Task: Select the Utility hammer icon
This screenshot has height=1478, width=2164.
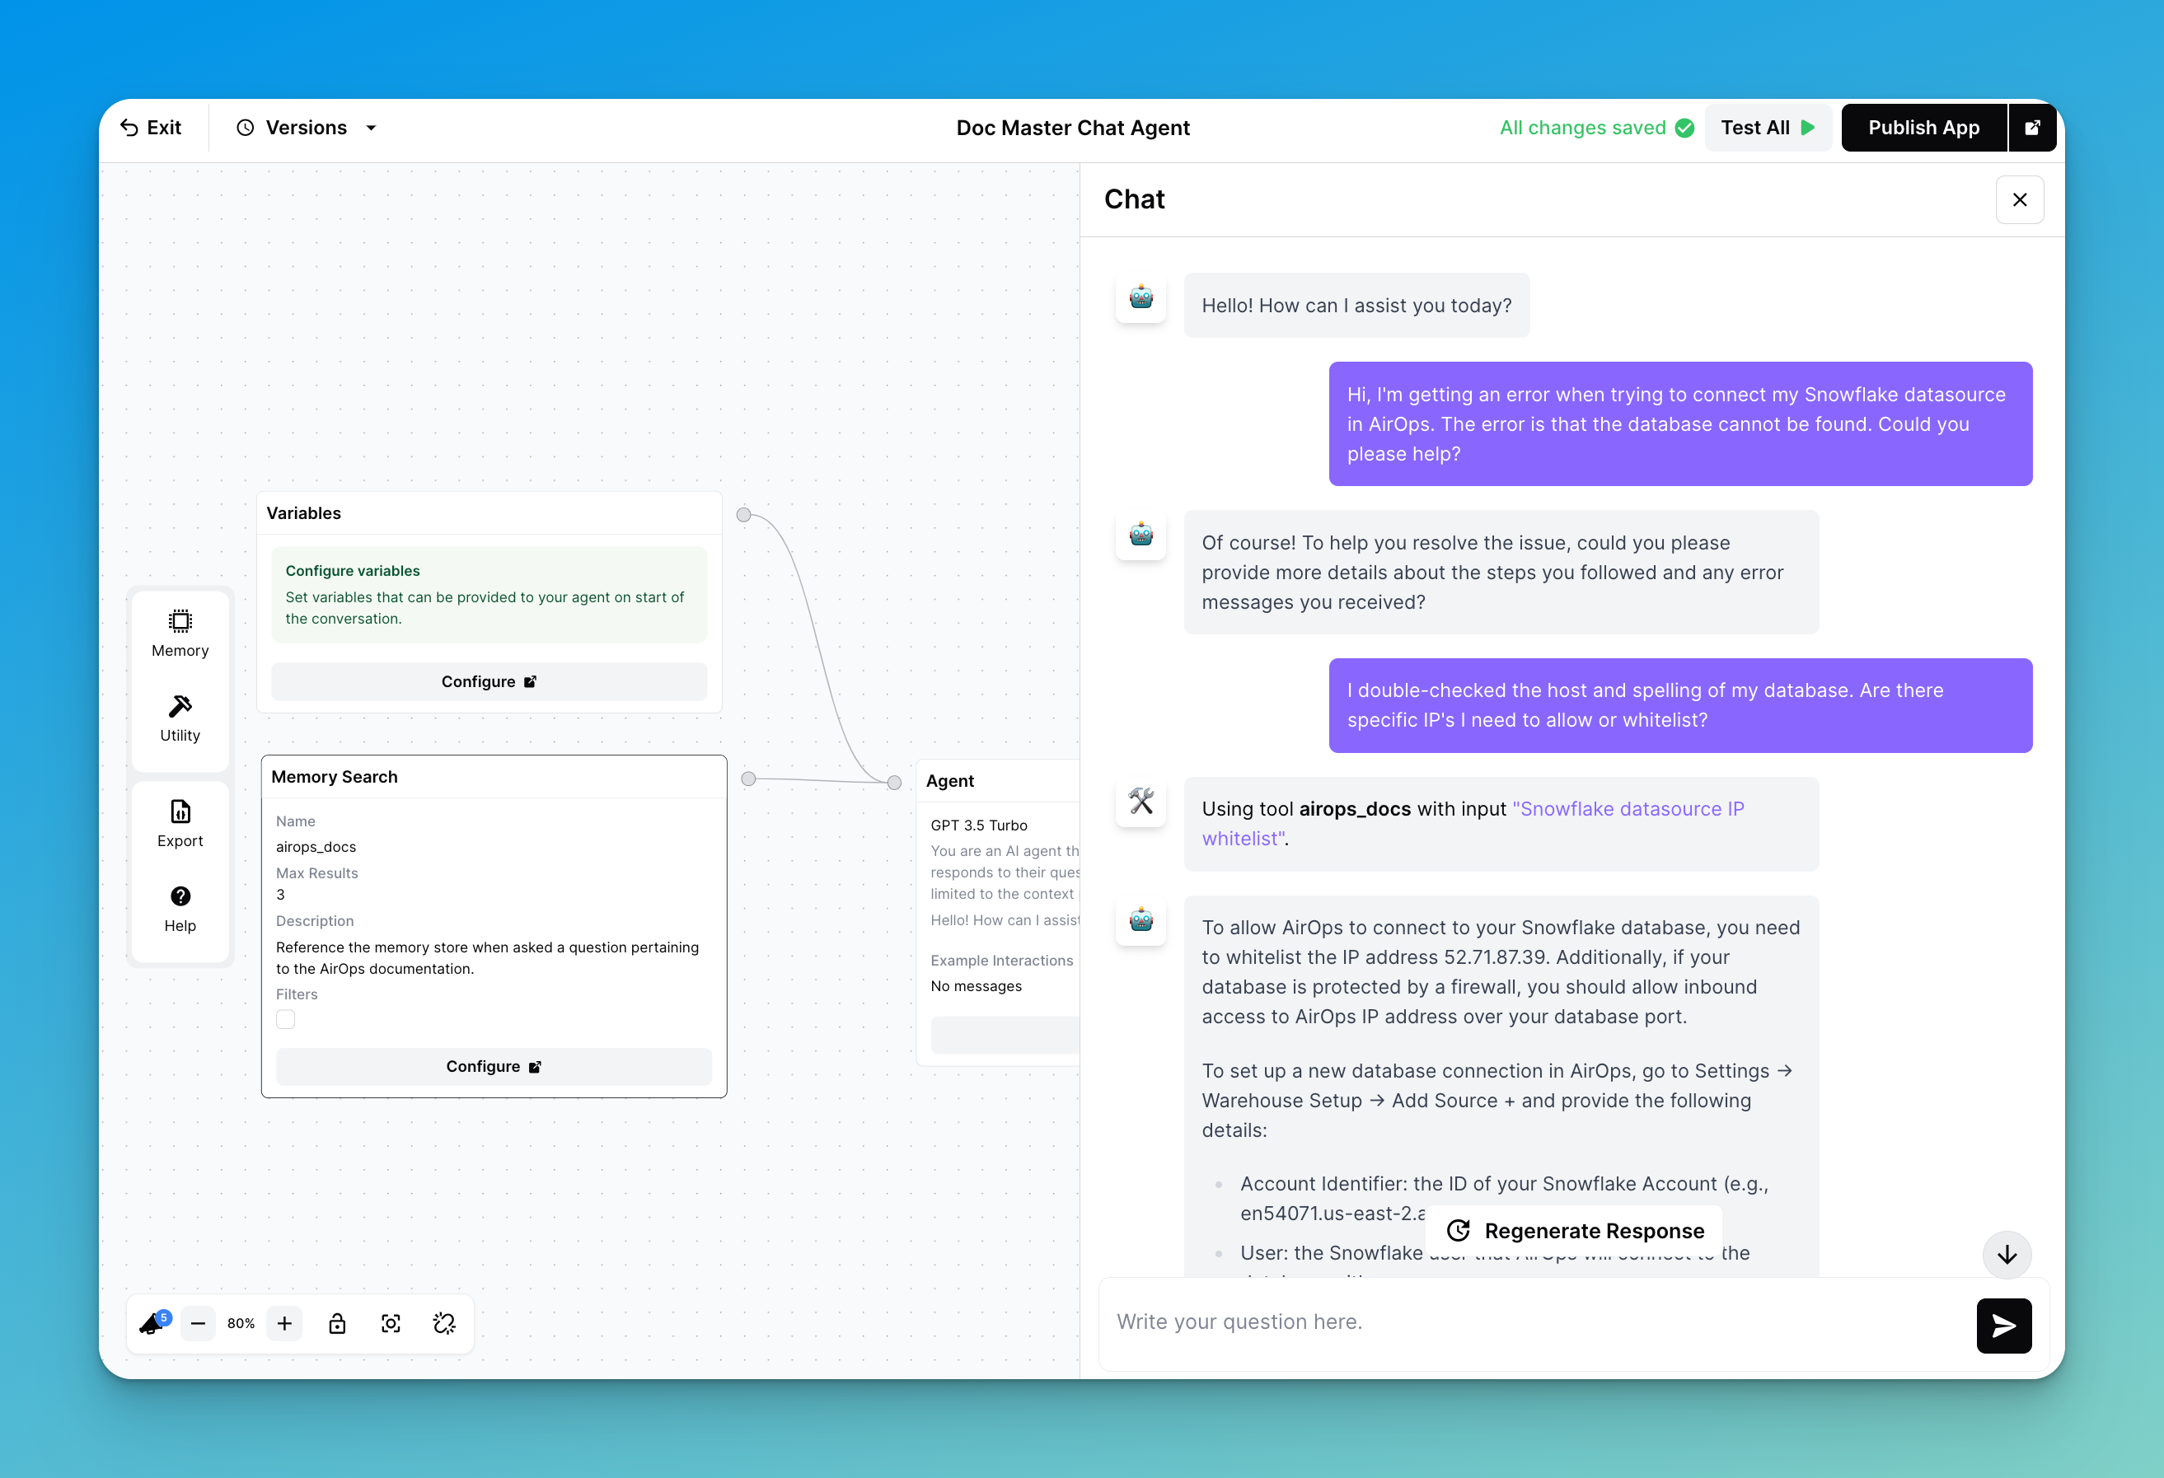Action: coord(180,718)
